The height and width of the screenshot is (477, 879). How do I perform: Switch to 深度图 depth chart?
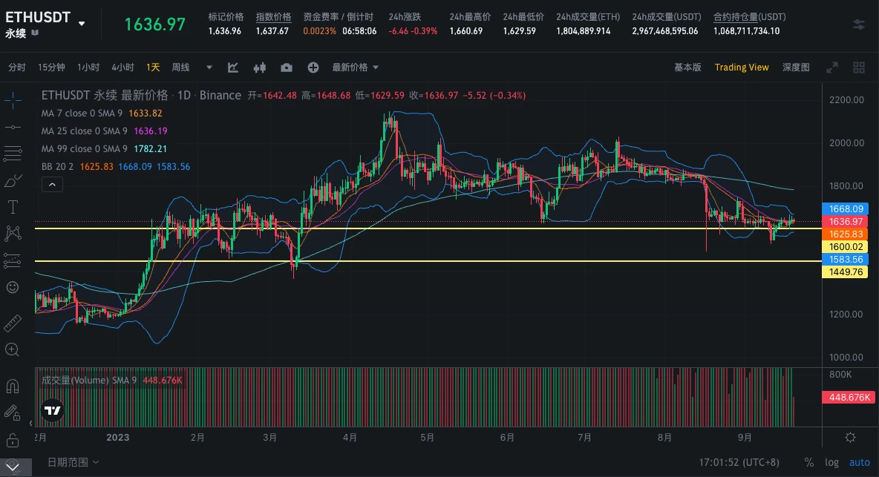click(796, 68)
